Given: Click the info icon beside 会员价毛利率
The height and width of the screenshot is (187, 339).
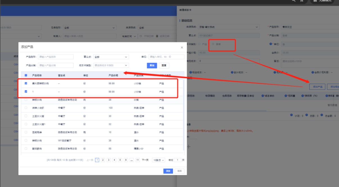Looking at the screenshot, I should [x=313, y=72].
